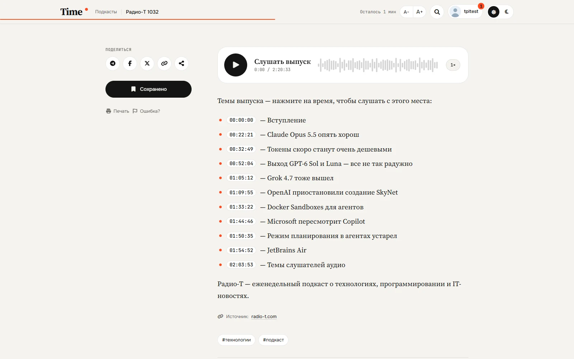The height and width of the screenshot is (359, 574).
Task: Toggle the Сохранено bookmark button
Action: (149, 89)
